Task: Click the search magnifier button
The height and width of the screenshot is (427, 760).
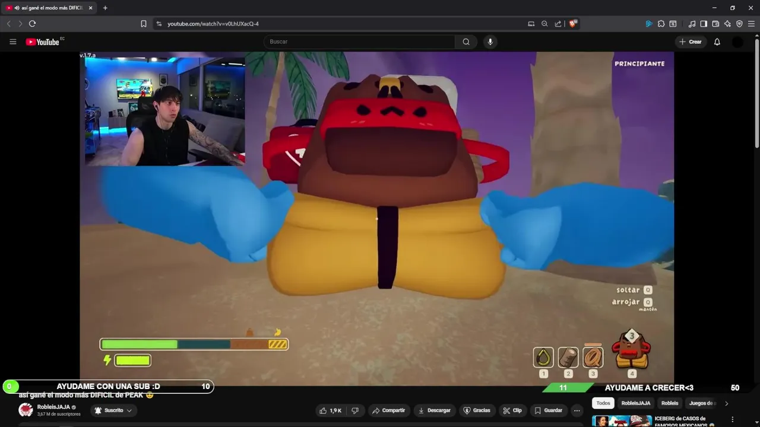Action: (x=466, y=42)
